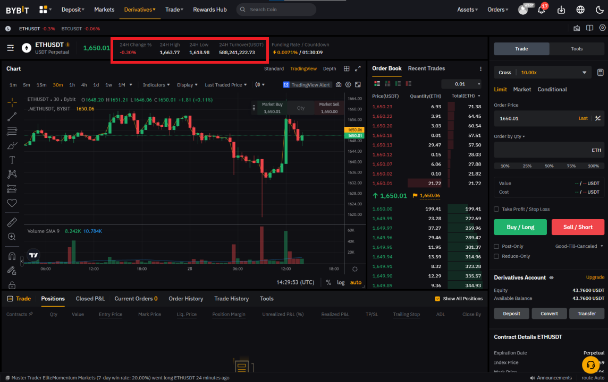Screen dimensions: 608x382
Task: Click the download app icon
Action: 561,10
